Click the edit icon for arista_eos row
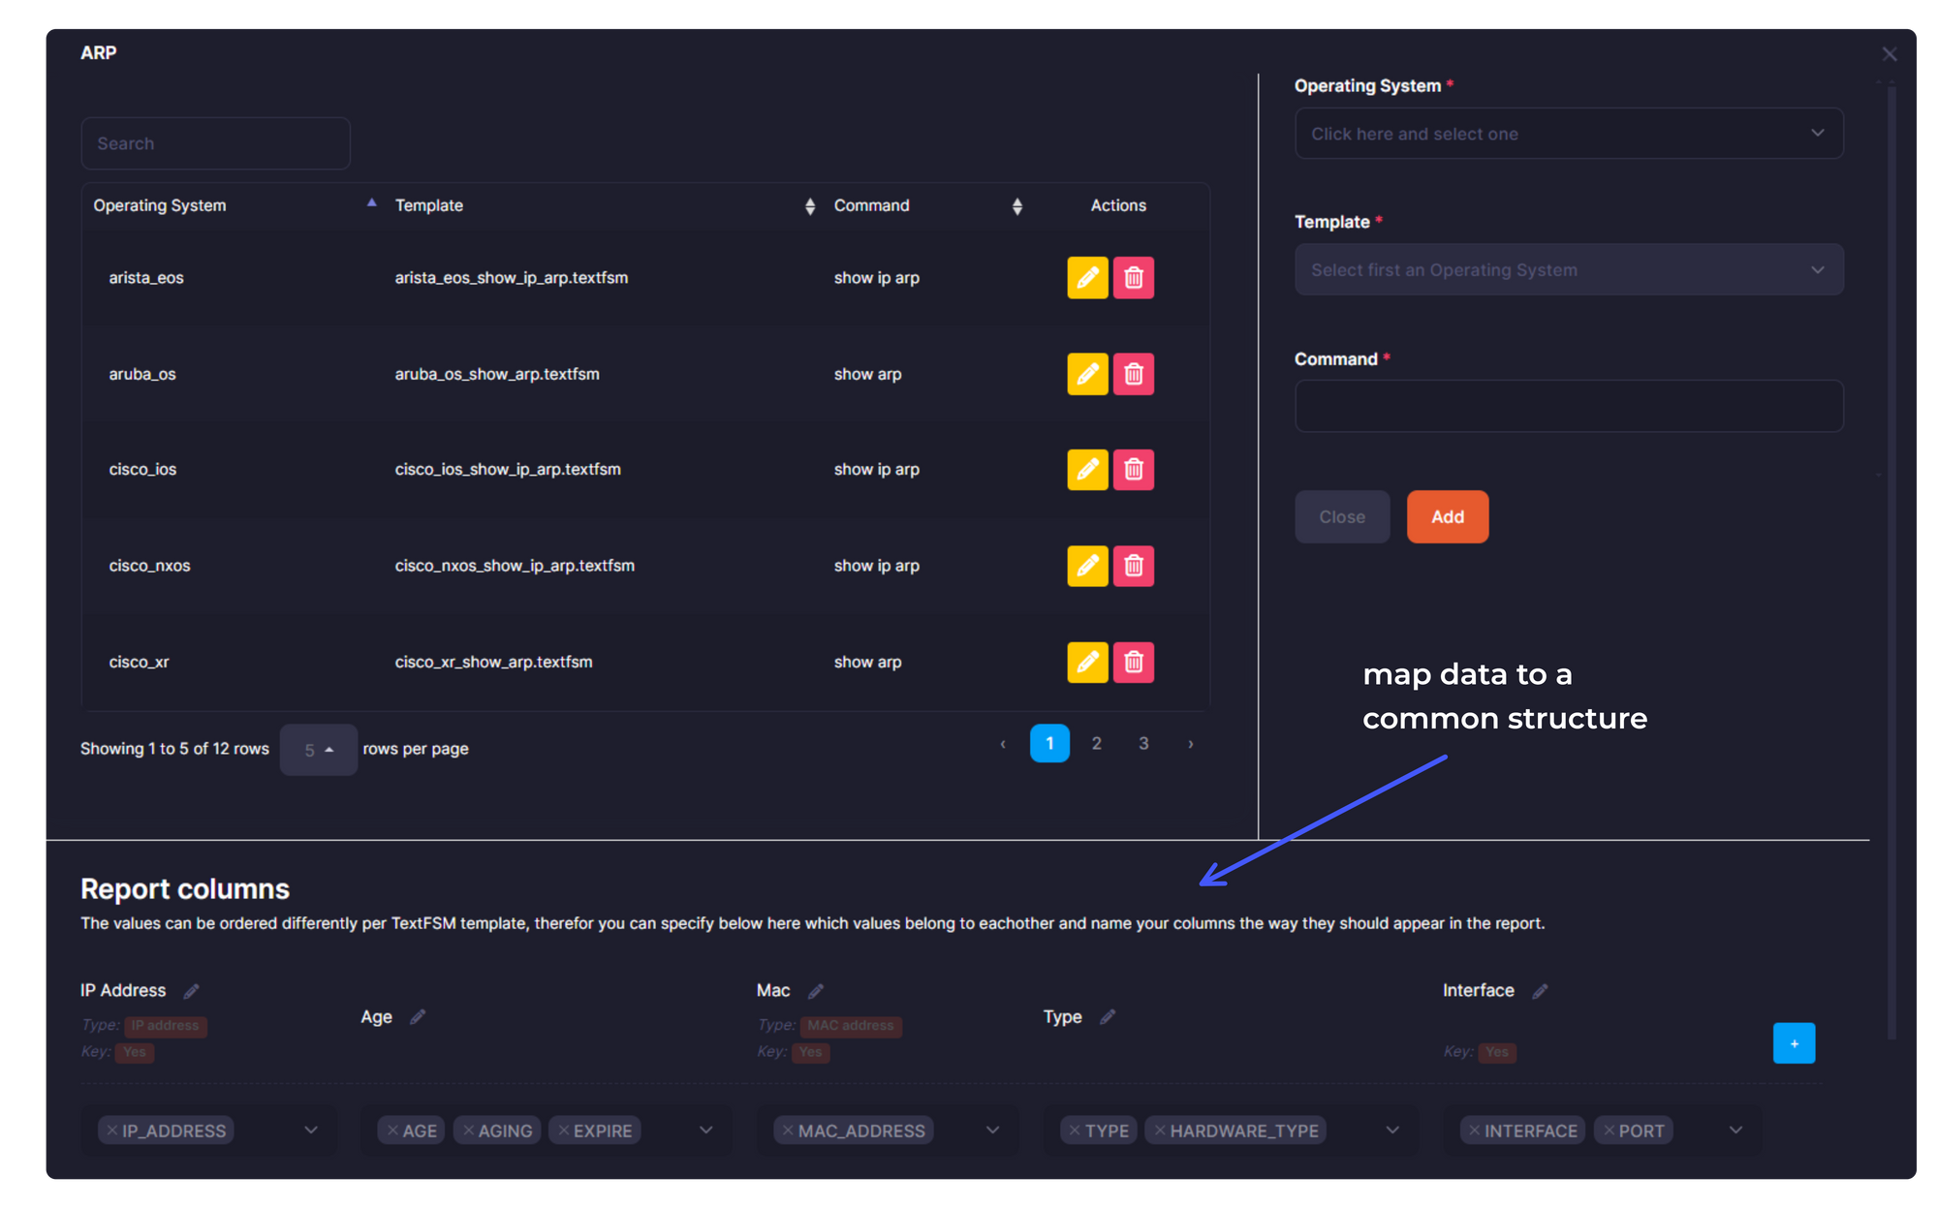This screenshot has width=1938, height=1208. [1086, 277]
